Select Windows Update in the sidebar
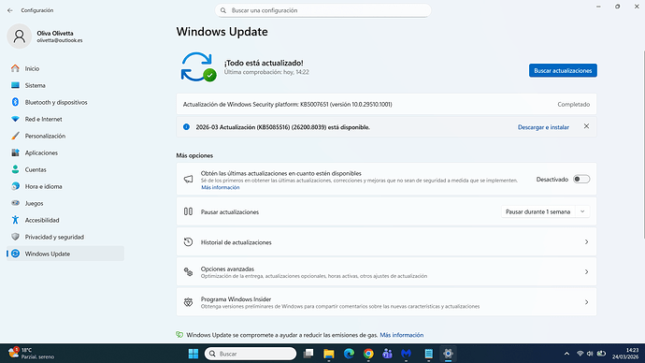This screenshot has height=363, width=645. coord(65,254)
